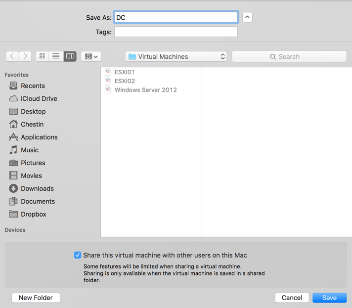Open Dropbox folder in sidebar
This screenshot has height=308, width=352.
pyautogui.click(x=33, y=215)
